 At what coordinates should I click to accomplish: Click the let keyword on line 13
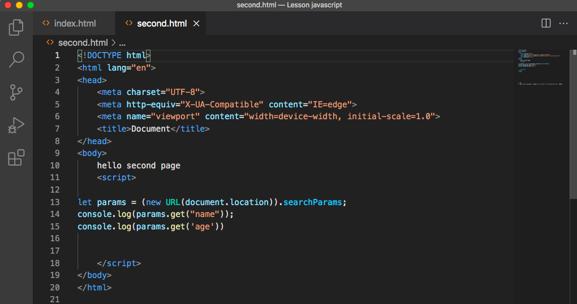[x=85, y=202]
